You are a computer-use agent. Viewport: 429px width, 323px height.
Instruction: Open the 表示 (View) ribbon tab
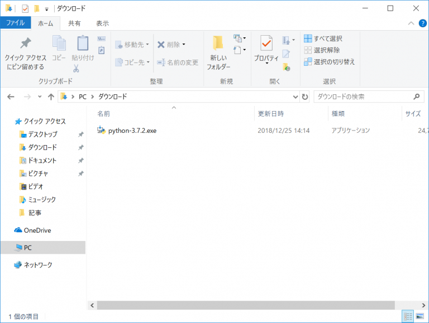coord(102,23)
